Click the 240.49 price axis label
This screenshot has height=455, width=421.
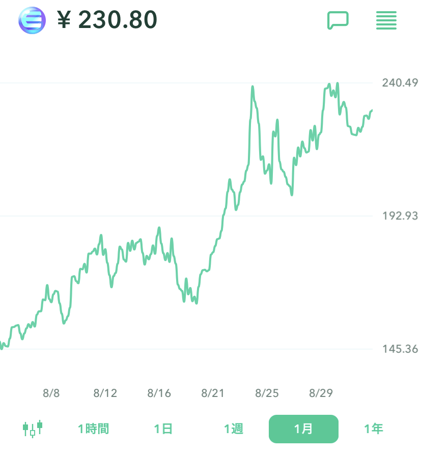(400, 83)
